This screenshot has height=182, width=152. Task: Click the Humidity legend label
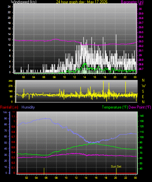(28, 107)
